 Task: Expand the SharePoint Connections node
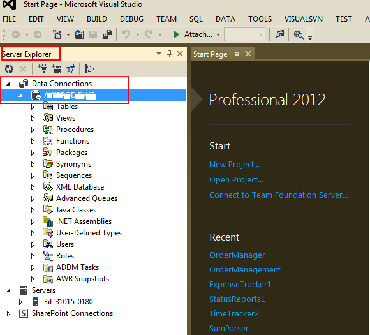[x=8, y=313]
